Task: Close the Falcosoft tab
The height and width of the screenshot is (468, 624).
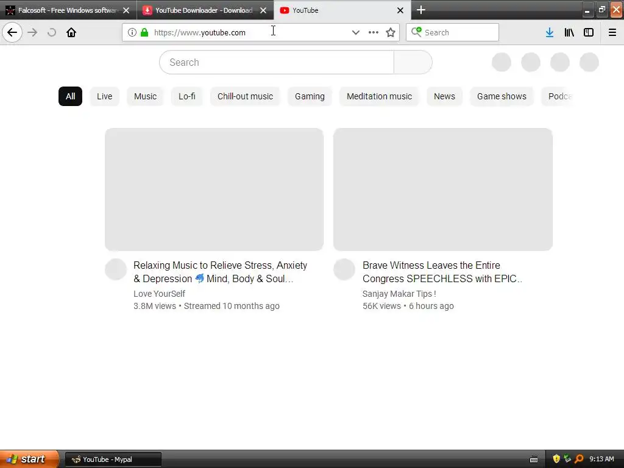Action: (x=126, y=10)
